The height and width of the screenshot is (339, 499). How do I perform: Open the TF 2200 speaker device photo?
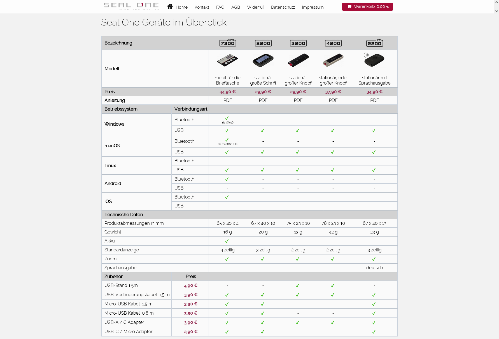[x=374, y=60]
